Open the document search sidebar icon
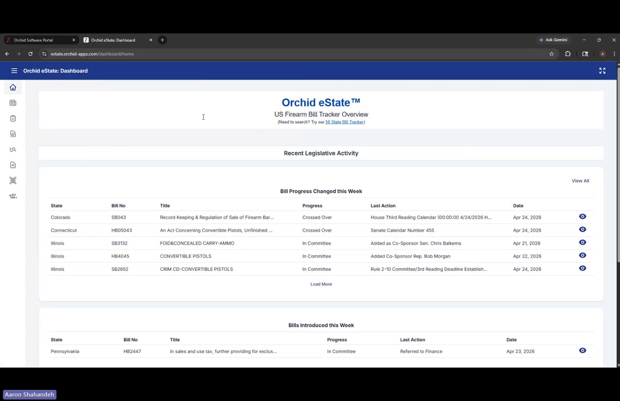This screenshot has width=620, height=401. point(13,134)
